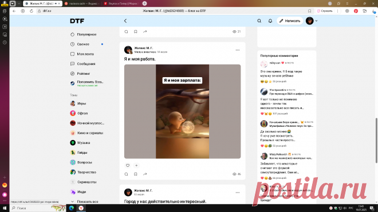Bookmark the 'Я и моя работа' post
Screen dimensions: 378x212
click(136, 174)
